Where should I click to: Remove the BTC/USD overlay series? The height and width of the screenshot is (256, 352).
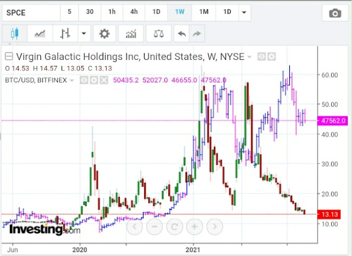pyautogui.click(x=104, y=80)
